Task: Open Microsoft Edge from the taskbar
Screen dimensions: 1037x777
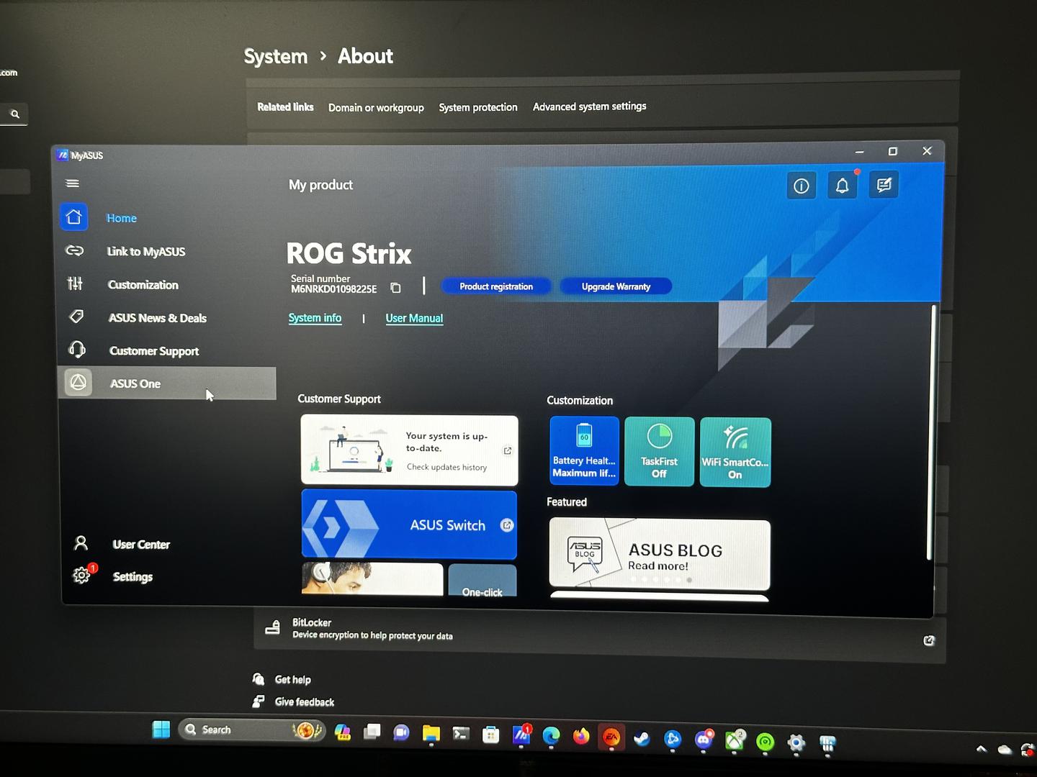Action: pos(551,735)
